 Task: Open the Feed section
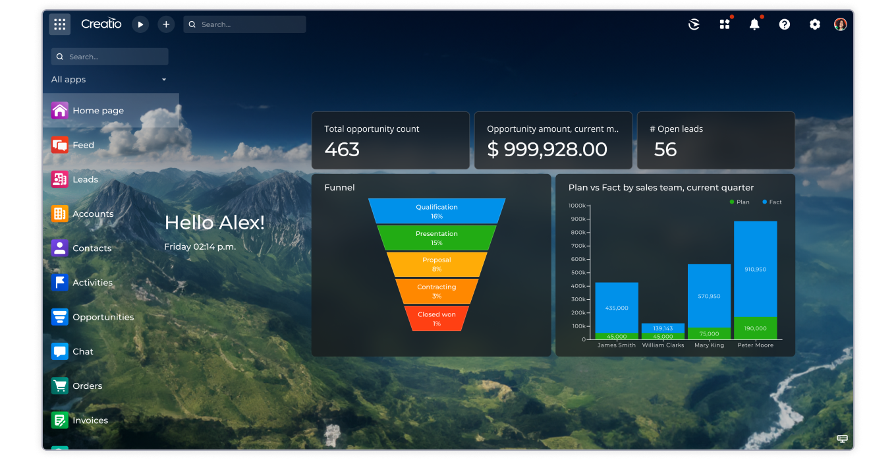click(59, 145)
